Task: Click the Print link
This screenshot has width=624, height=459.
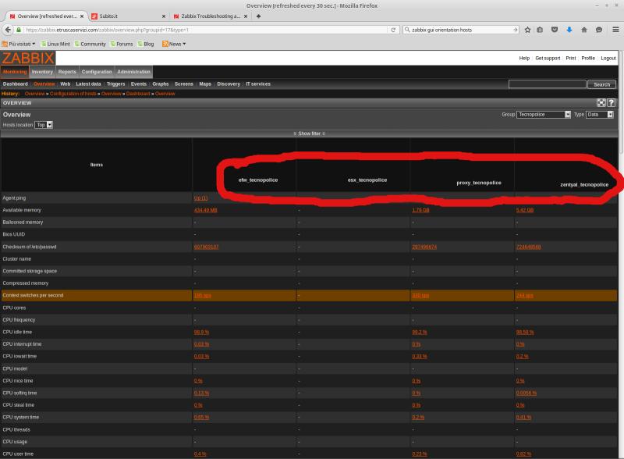Action: point(571,59)
